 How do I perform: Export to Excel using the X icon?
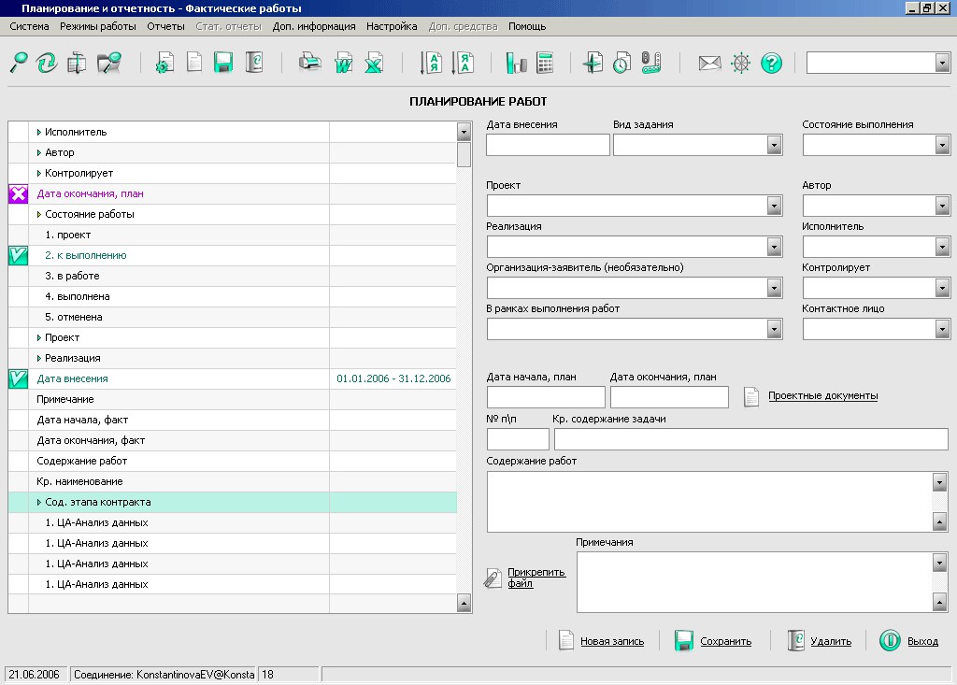pyautogui.click(x=374, y=63)
